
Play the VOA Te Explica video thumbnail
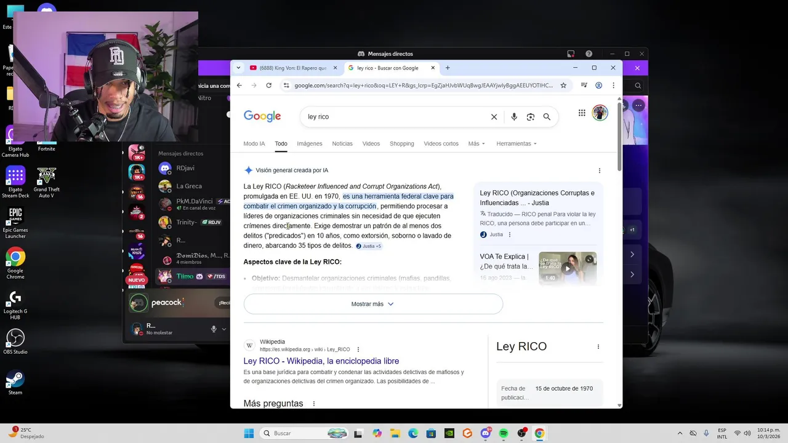pos(568,268)
